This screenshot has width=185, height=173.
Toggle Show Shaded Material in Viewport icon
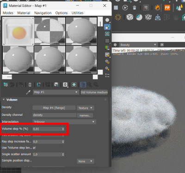coord(74,84)
